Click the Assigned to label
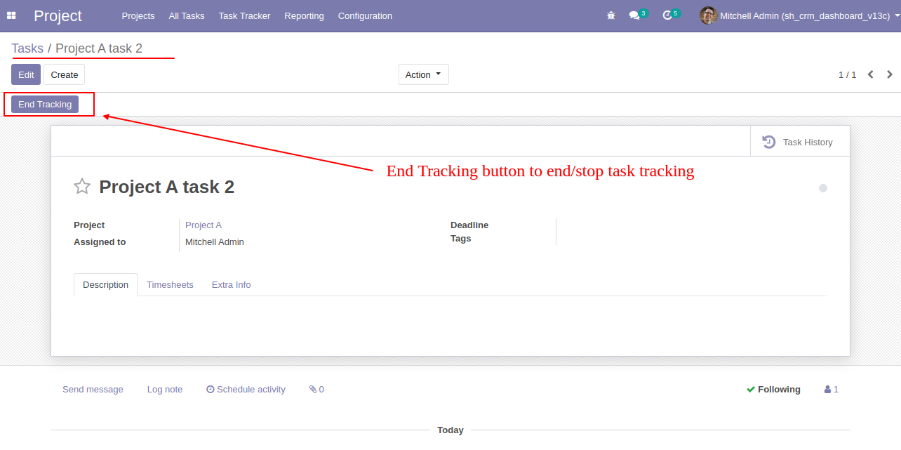The height and width of the screenshot is (450, 901). tap(100, 241)
